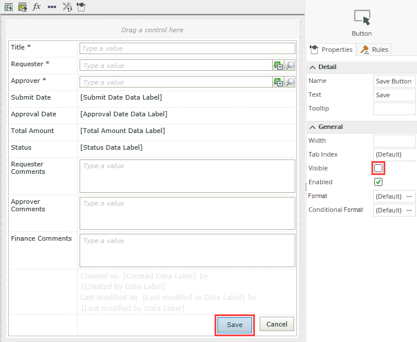
Task: Click the large Button control icon
Action: click(x=362, y=17)
